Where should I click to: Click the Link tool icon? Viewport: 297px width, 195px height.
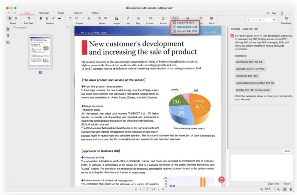(128, 18)
